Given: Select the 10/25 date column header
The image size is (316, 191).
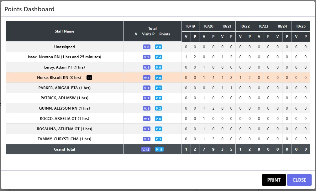Looking at the screenshot, I should (x=301, y=26).
